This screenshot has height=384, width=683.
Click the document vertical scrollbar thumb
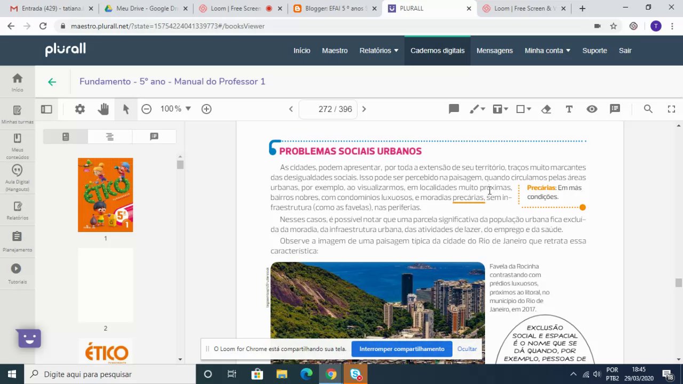[x=679, y=283]
